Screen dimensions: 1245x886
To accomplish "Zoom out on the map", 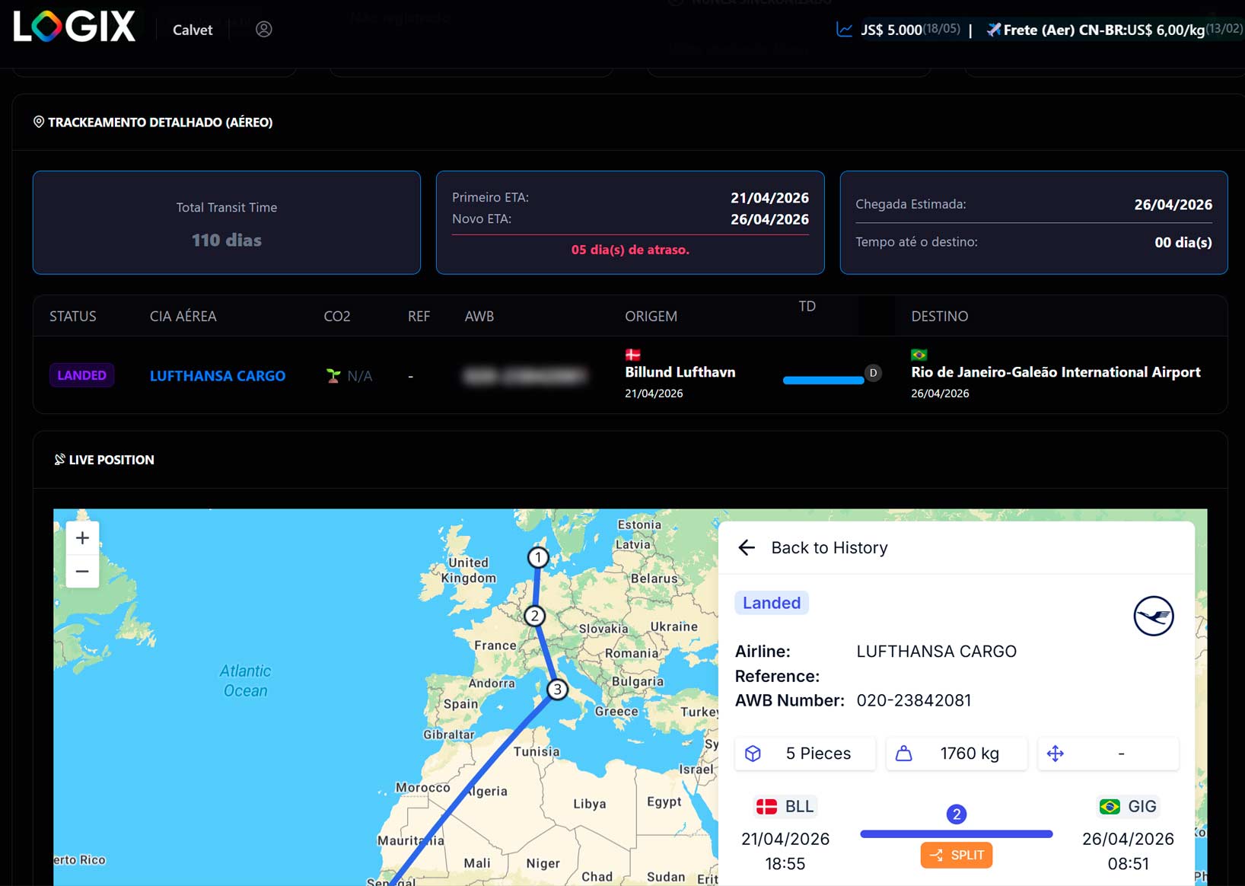I will pos(82,571).
